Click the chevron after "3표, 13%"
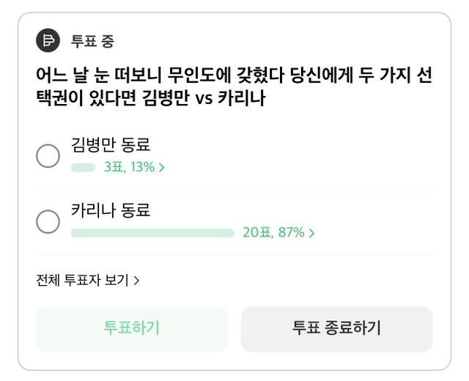 pyautogui.click(x=162, y=168)
